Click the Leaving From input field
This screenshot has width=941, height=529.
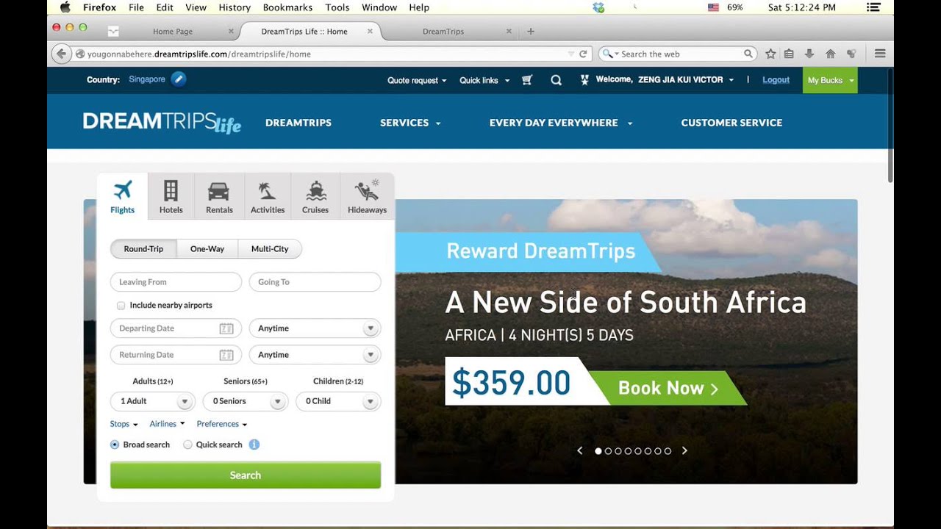click(x=176, y=282)
